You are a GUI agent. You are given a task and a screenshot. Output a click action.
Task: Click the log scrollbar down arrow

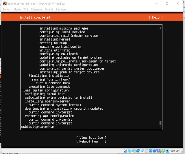point(160,126)
